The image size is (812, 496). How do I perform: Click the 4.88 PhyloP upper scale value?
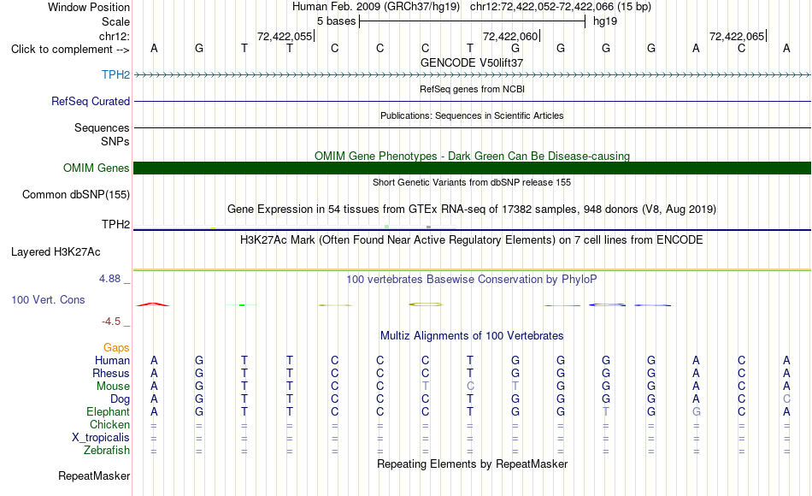click(109, 279)
